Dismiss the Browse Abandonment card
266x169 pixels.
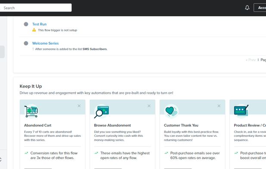(149, 106)
